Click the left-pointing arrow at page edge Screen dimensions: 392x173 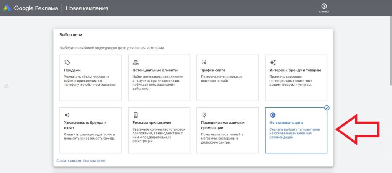click(6, 87)
